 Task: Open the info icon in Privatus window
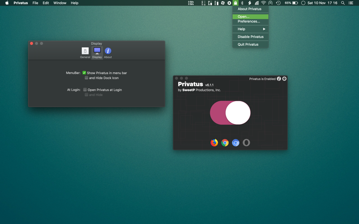[279, 79]
